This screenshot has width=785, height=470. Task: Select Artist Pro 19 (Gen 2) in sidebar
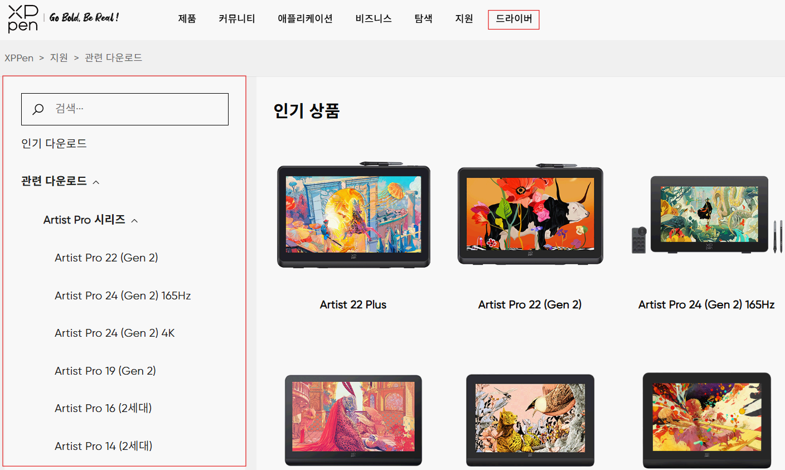click(x=105, y=371)
